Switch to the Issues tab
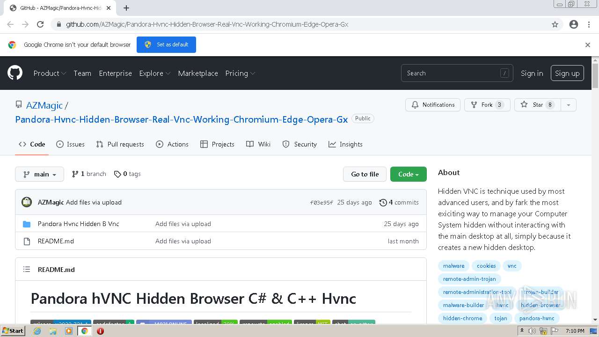 pyautogui.click(x=70, y=144)
